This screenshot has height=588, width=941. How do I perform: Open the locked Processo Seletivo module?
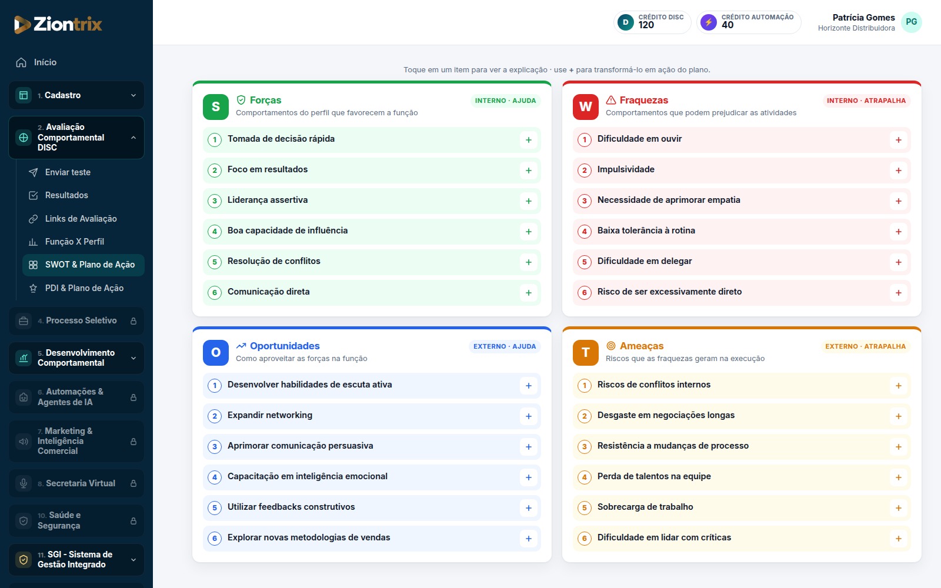[76, 321]
